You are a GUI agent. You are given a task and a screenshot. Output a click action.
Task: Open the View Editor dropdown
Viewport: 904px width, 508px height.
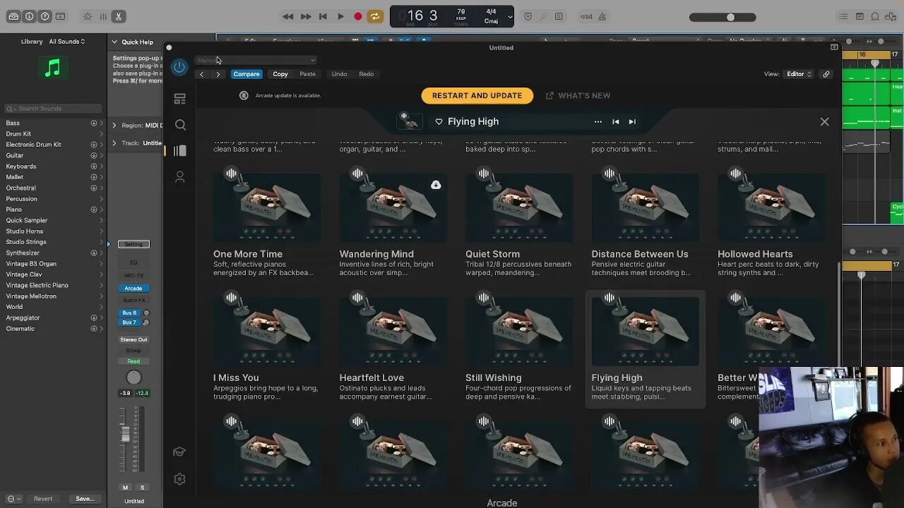point(799,74)
